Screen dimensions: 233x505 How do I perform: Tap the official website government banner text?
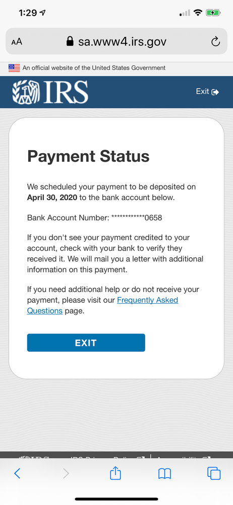(94, 68)
